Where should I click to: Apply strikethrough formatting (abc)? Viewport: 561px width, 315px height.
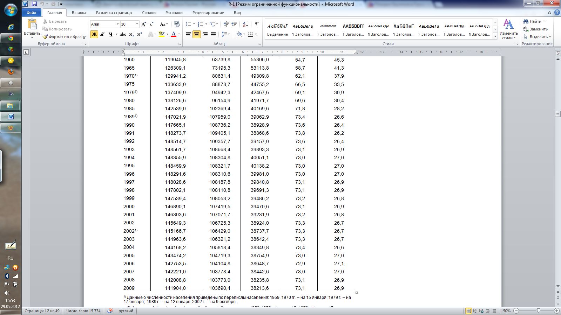tap(123, 34)
